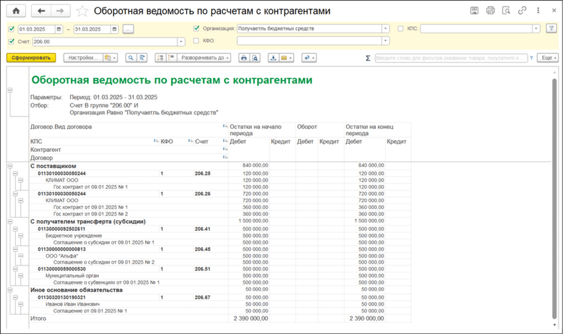The width and height of the screenshot is (563, 334).
Task: Collapse the 'С поставщиком' group
Action: (10, 166)
